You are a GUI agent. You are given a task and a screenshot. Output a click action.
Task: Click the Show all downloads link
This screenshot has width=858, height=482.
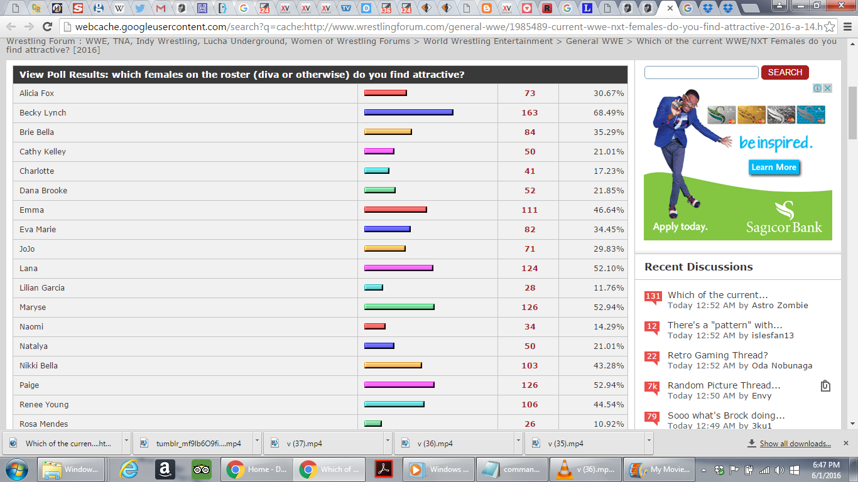point(795,444)
